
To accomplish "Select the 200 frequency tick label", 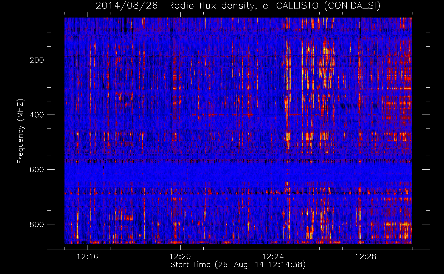I will click(36, 60).
